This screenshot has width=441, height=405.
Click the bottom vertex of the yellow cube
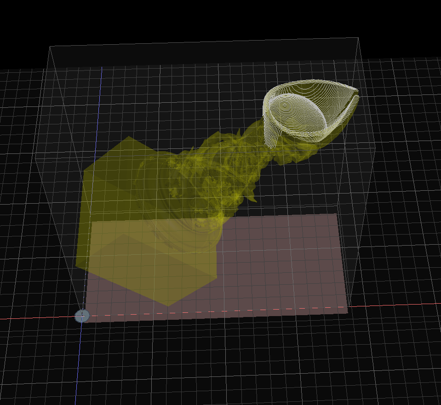tap(168, 306)
